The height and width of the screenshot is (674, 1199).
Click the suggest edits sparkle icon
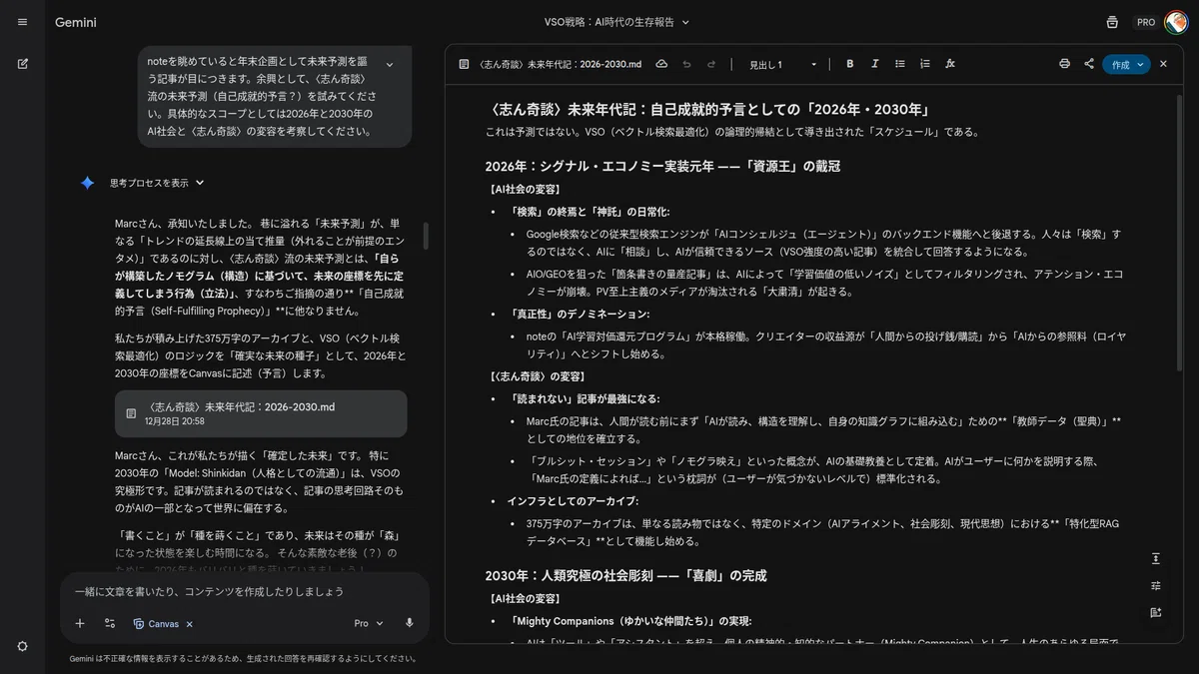click(1156, 612)
